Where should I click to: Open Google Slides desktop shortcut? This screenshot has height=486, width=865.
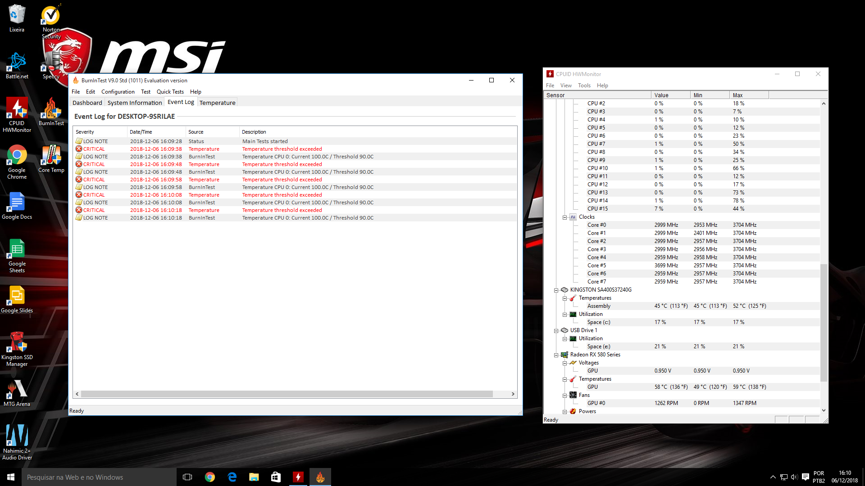17,299
